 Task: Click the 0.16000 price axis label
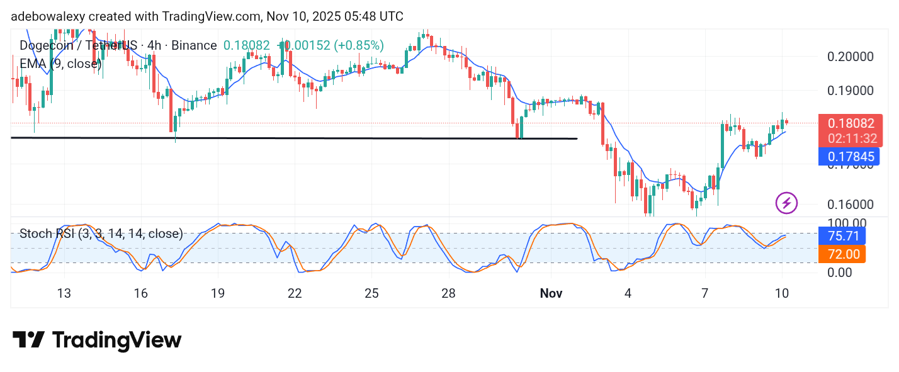click(850, 205)
